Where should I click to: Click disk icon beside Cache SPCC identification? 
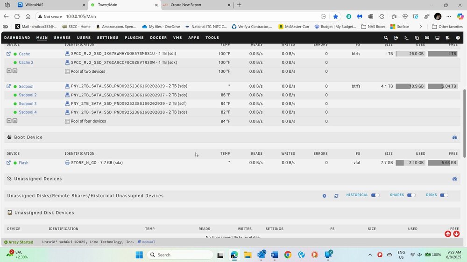(67, 54)
